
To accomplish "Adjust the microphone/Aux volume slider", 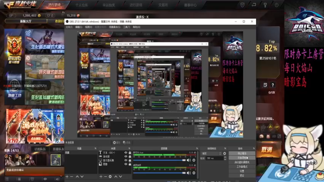I will click(x=160, y=160).
